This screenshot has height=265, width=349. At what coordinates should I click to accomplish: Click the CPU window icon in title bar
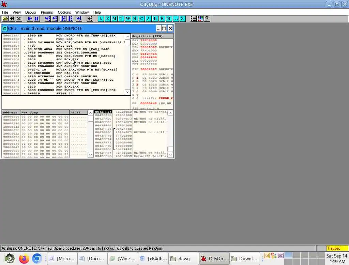[x=4, y=29]
